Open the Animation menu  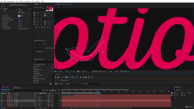coord(27,2)
